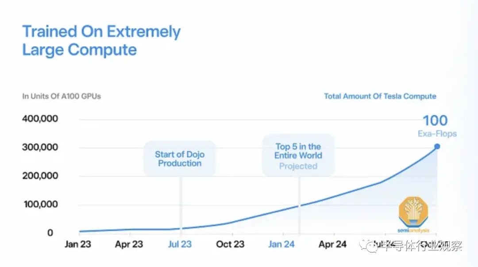The image size is (478, 267).
Task: Select the highlighted Jul 23 axis label
Action: pos(180,244)
